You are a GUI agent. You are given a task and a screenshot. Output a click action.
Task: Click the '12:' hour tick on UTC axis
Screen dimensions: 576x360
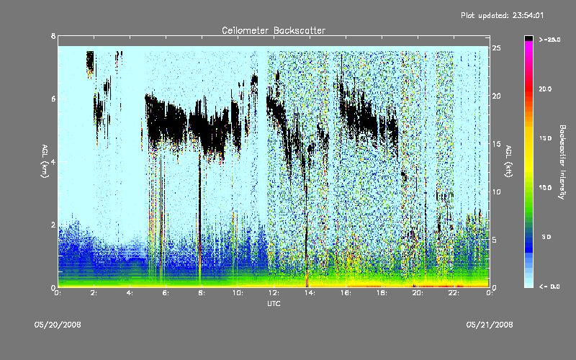point(274,293)
